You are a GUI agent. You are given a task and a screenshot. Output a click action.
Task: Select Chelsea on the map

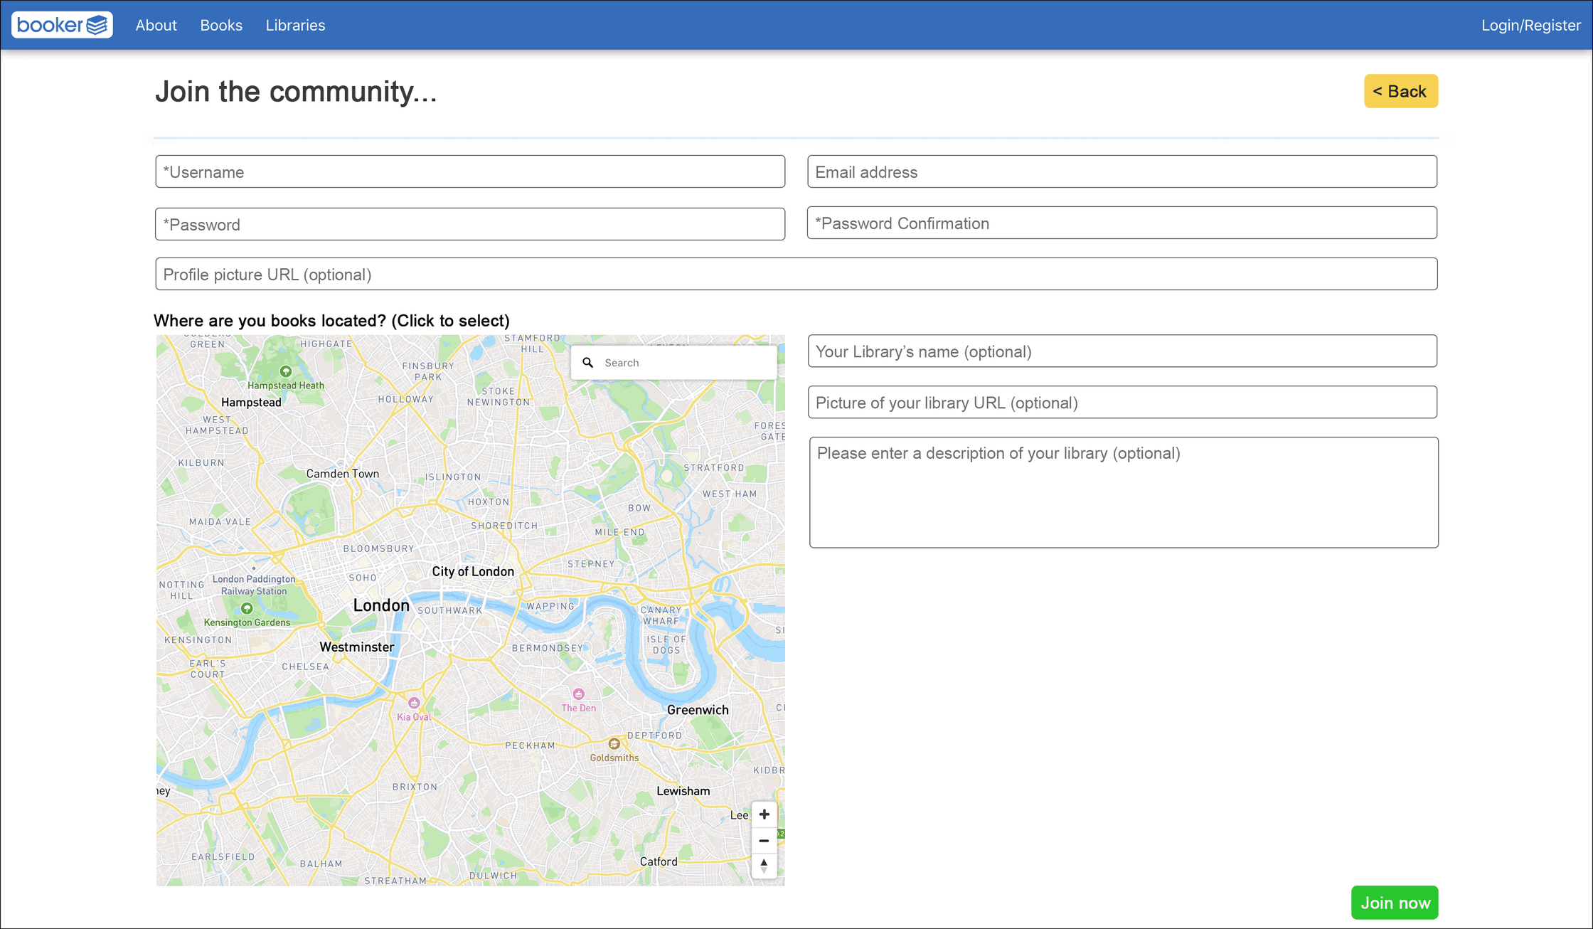tap(306, 667)
